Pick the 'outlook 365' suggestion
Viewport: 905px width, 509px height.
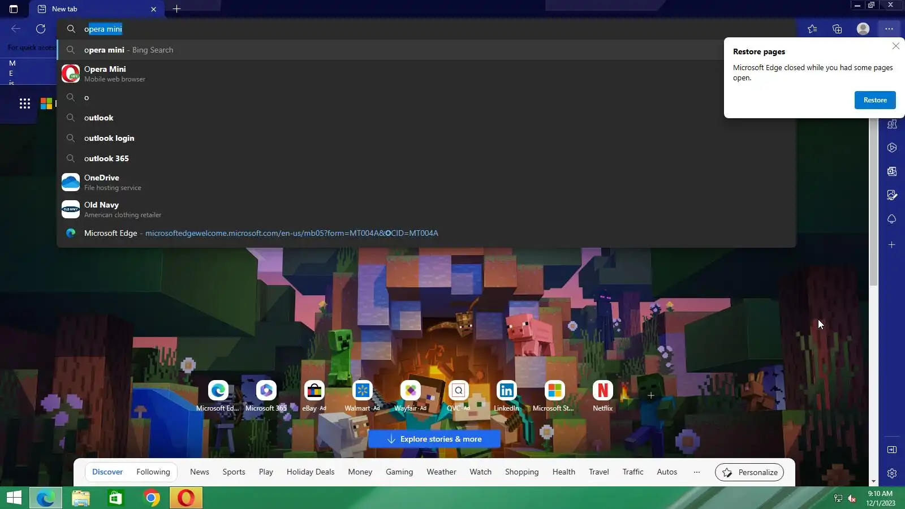pyautogui.click(x=426, y=158)
